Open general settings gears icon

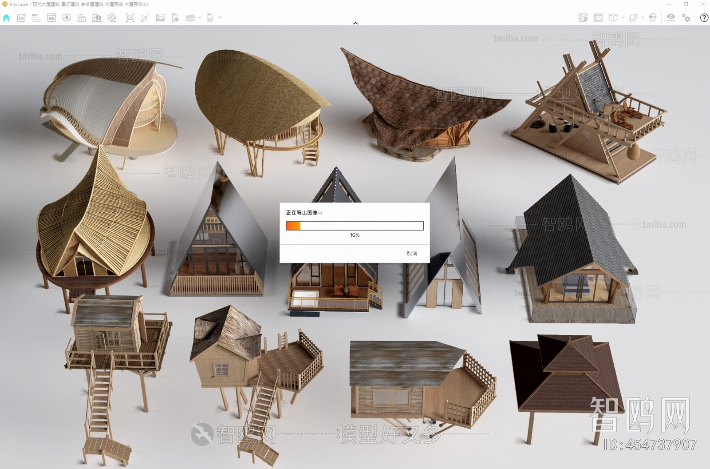point(686,18)
